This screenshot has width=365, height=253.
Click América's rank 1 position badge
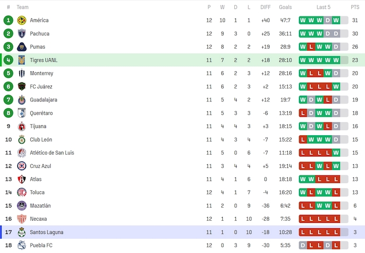tap(8, 21)
